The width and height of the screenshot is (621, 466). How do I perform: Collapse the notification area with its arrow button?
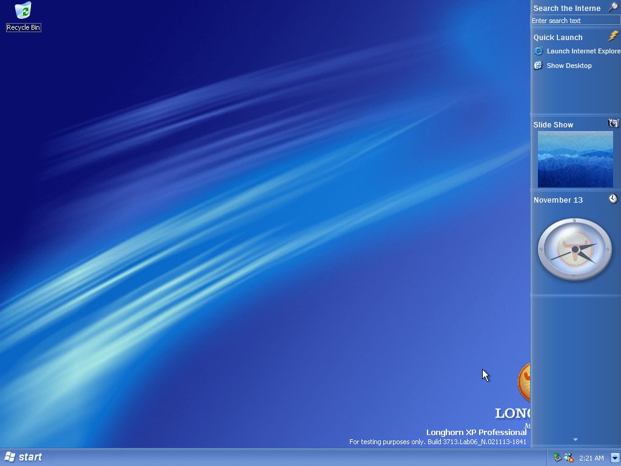614,457
